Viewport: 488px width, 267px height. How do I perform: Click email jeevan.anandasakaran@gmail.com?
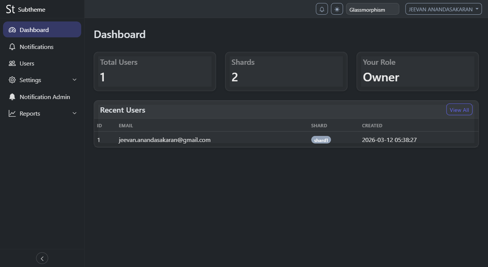tap(165, 140)
